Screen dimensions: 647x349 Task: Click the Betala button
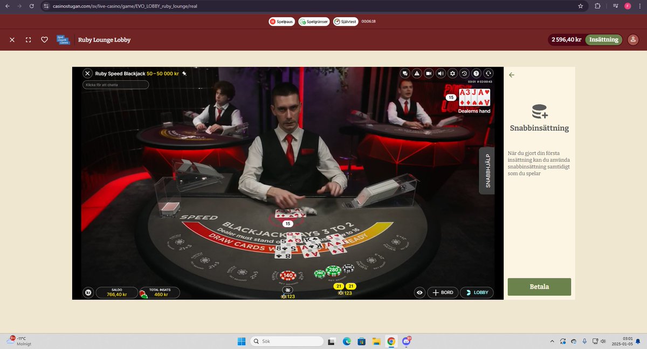pyautogui.click(x=539, y=286)
